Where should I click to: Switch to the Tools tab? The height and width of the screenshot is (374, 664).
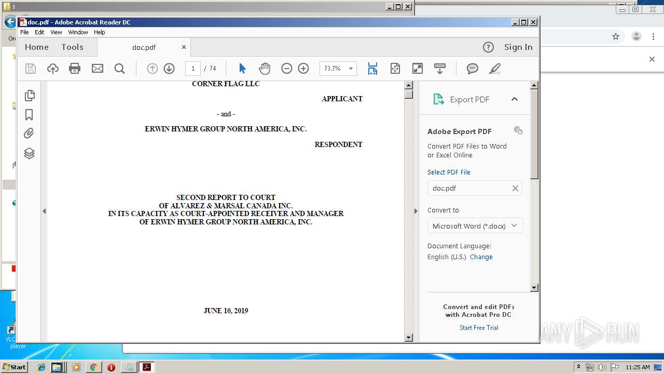coord(72,47)
